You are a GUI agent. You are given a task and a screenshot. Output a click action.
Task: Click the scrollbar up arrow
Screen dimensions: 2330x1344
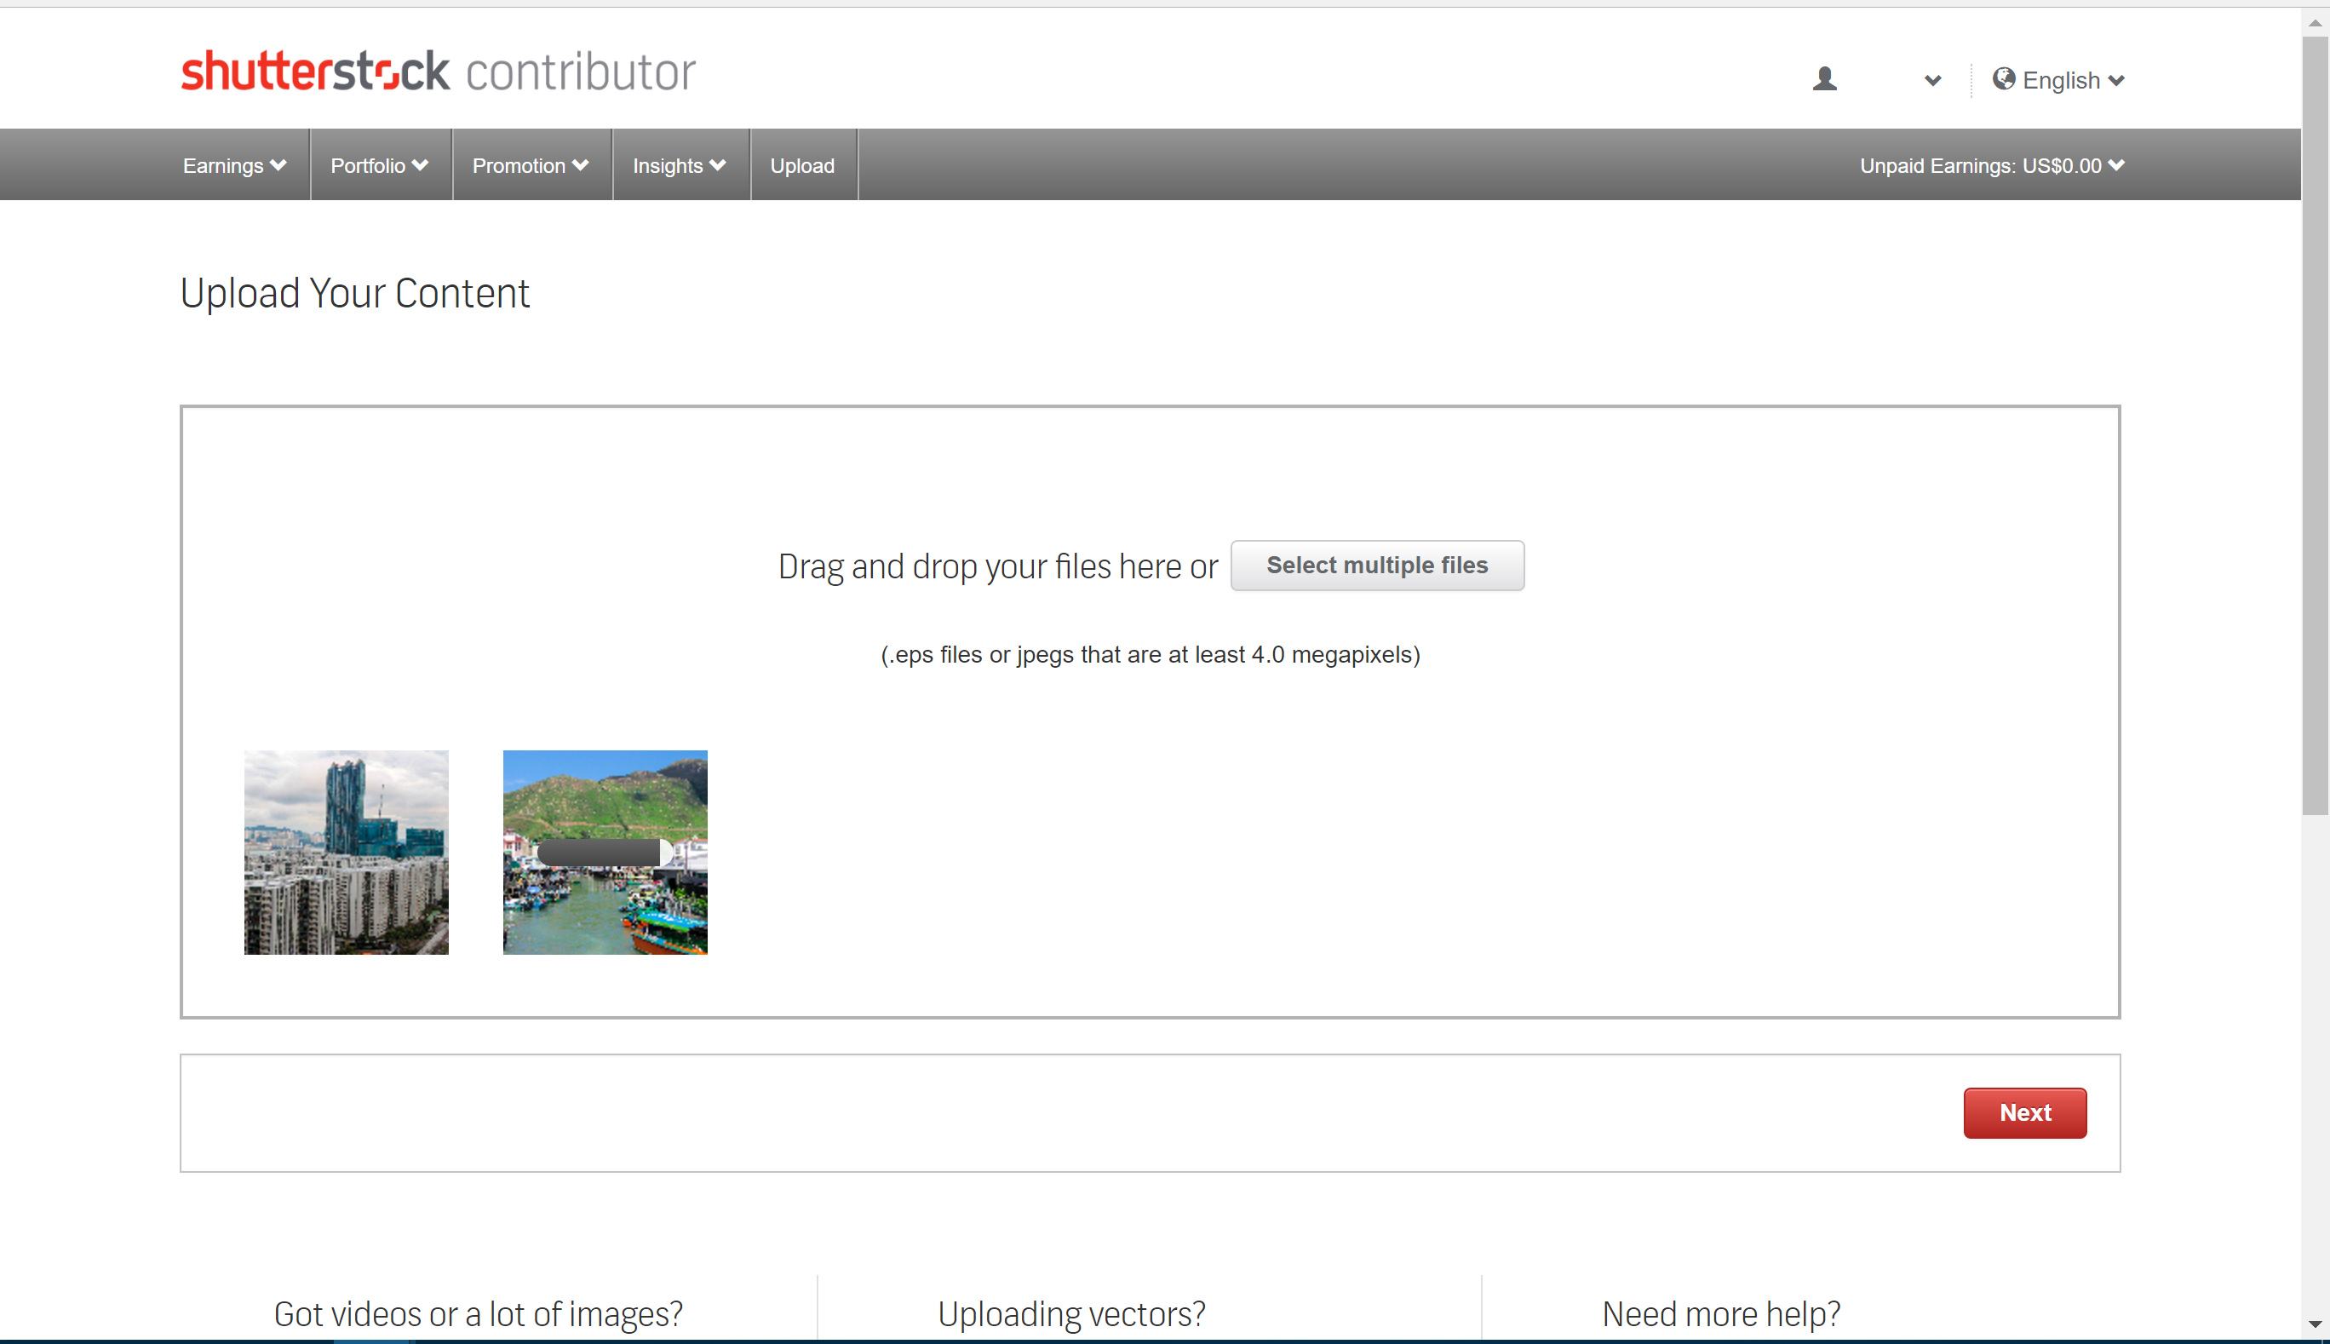tap(2315, 22)
